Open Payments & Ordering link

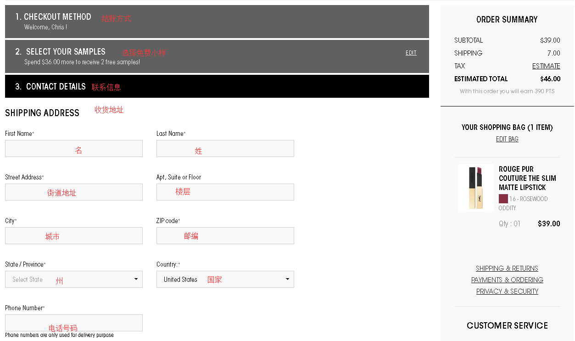(507, 280)
